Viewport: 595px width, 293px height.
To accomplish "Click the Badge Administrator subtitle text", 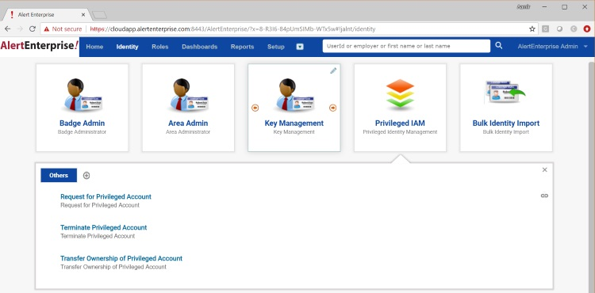I will tap(82, 132).
